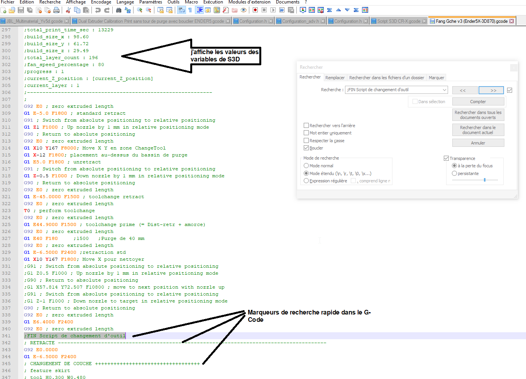
Task: Click 'Rechercher dans tous les documents ouverts'
Action: (478, 115)
